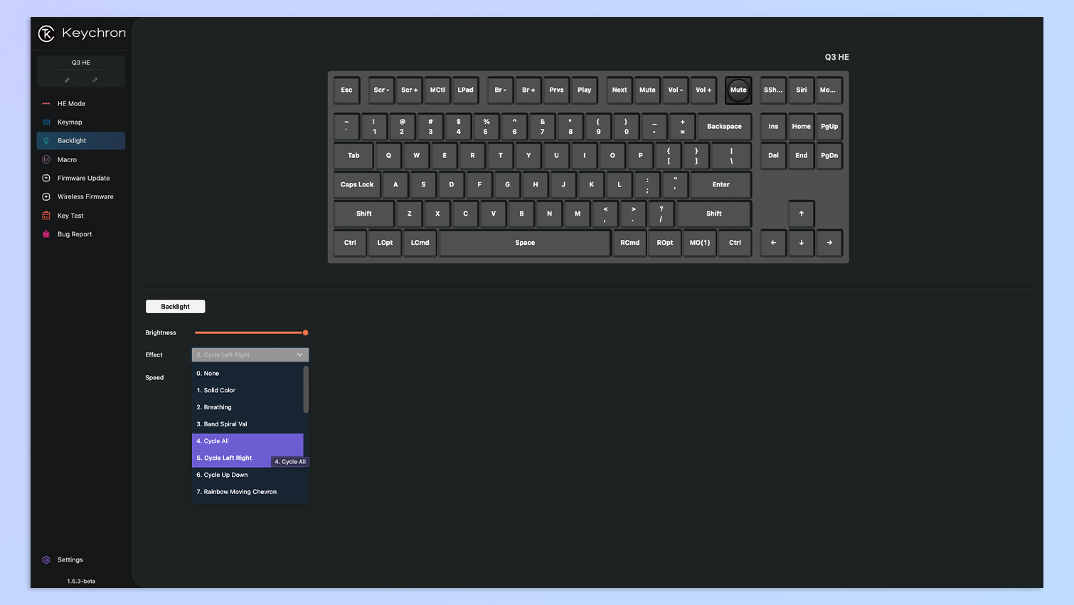This screenshot has height=605, width=1074.
Task: Click the HE Mode sidebar icon
Action: click(x=46, y=104)
